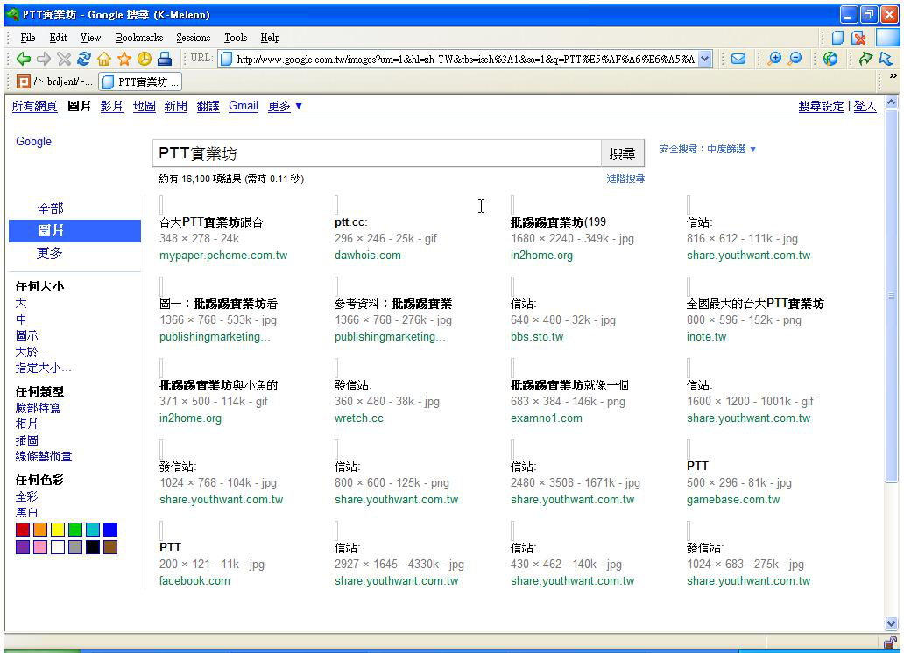This screenshot has height=653, width=904.
Task: Expand the 更多 dropdown in top navigation
Action: pyautogui.click(x=285, y=106)
